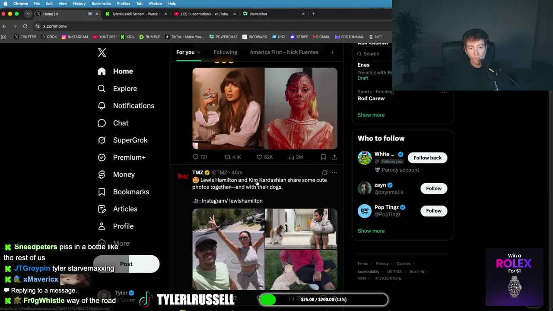This screenshot has width=553, height=311.
Task: Open the Apple menu
Action: pyautogui.click(x=6, y=3)
